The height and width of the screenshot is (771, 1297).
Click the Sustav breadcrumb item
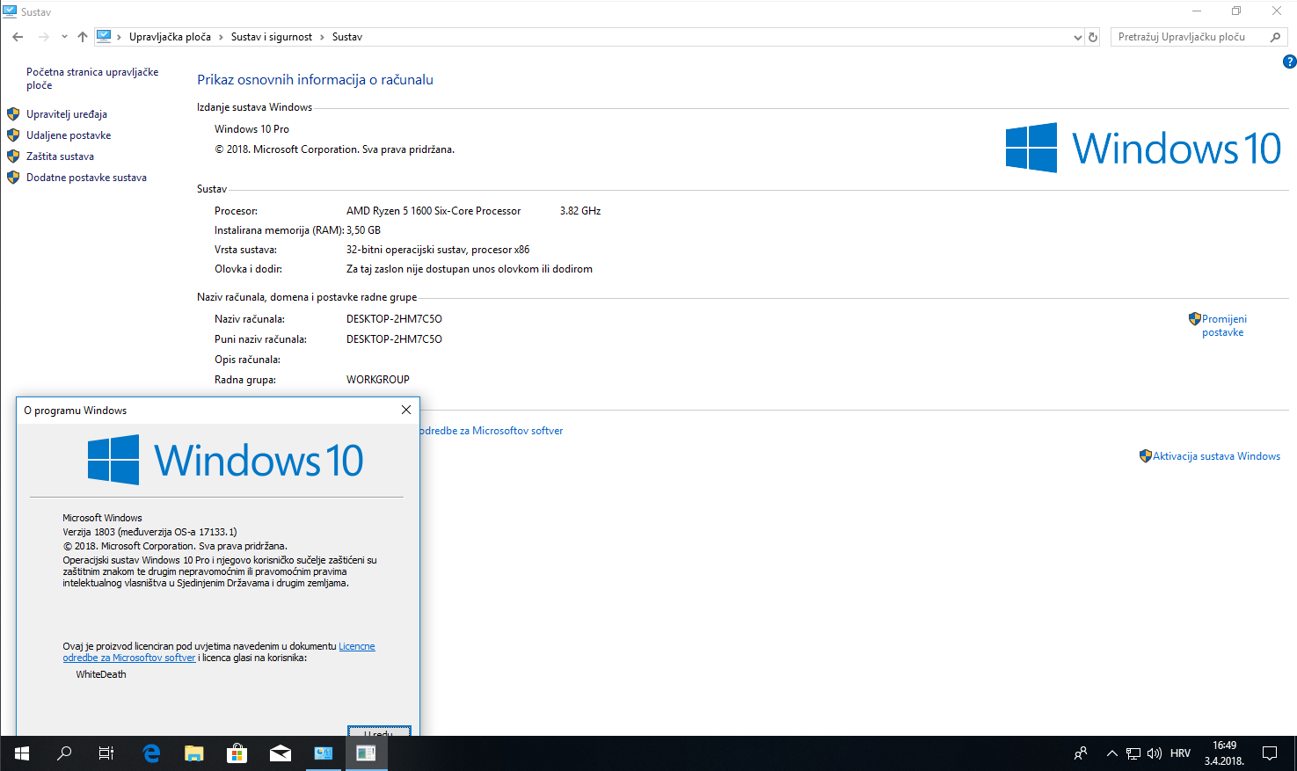tap(347, 37)
